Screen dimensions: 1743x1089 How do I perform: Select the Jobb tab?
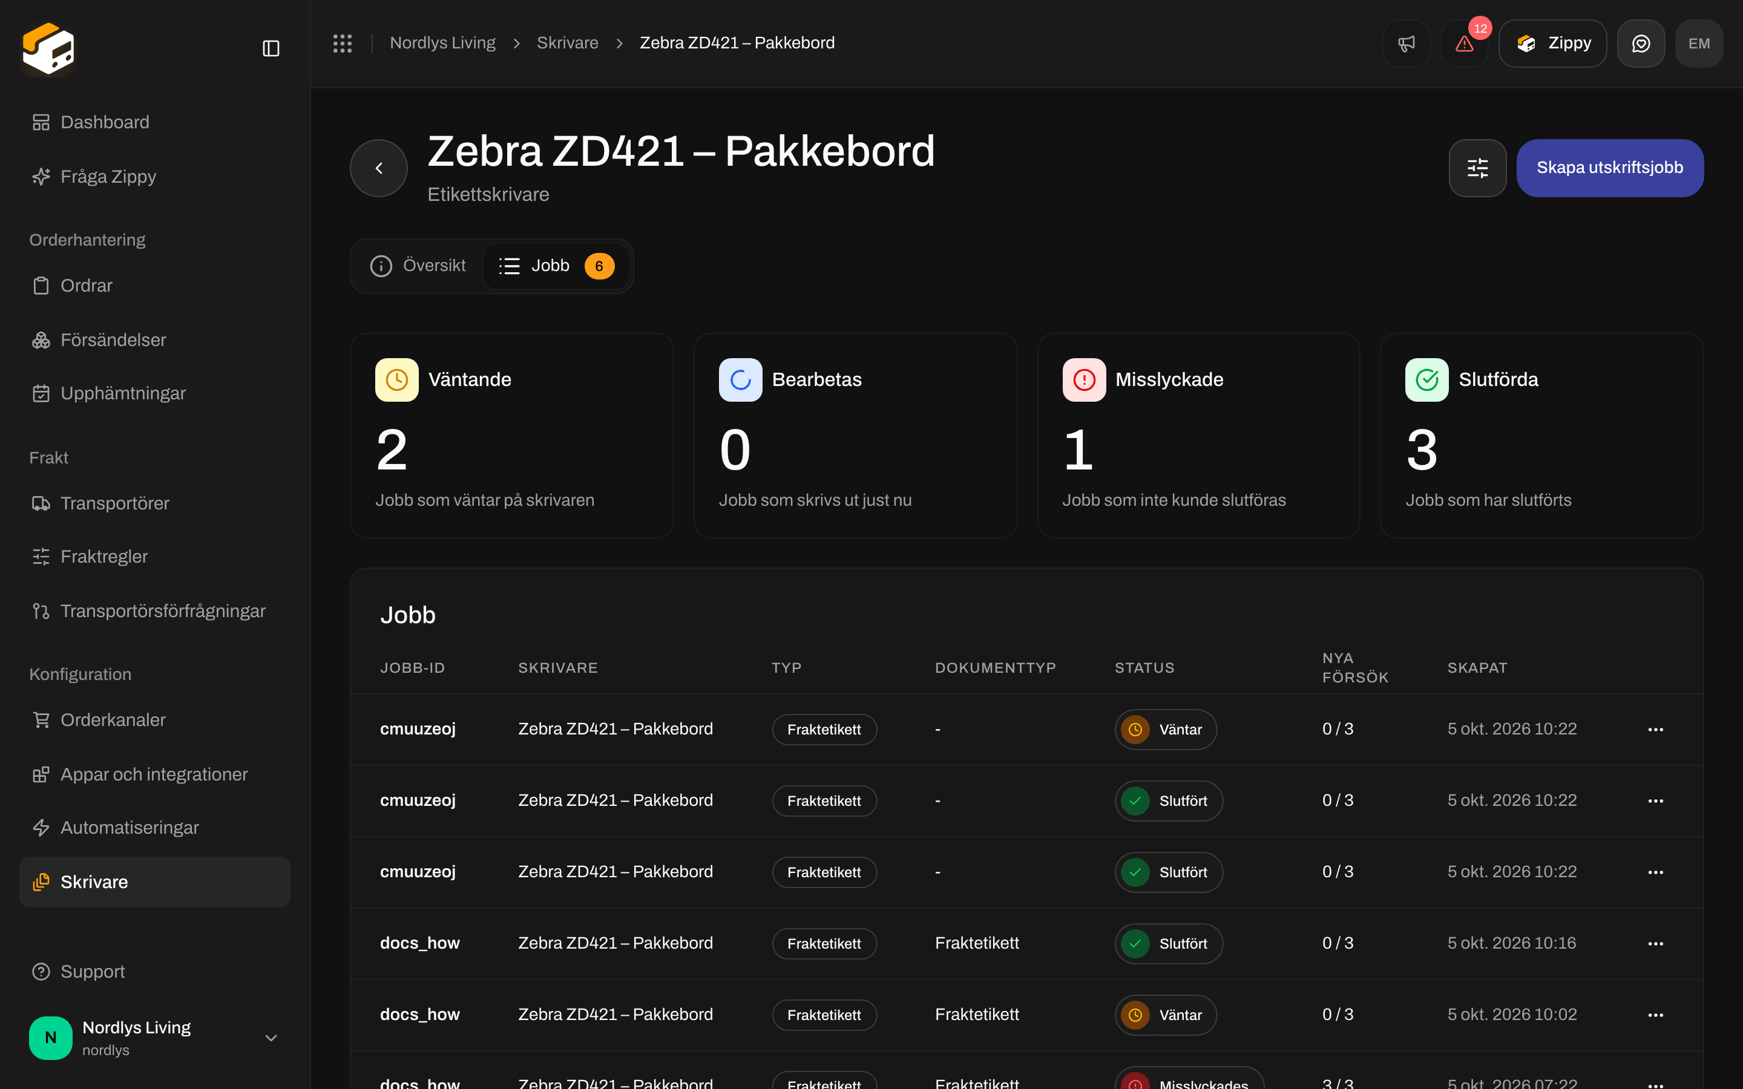tap(556, 266)
